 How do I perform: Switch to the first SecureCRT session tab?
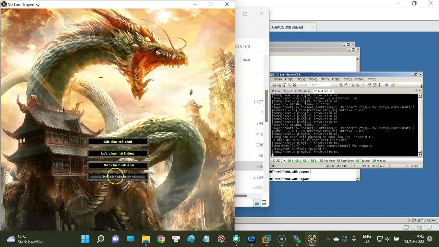(x=276, y=91)
